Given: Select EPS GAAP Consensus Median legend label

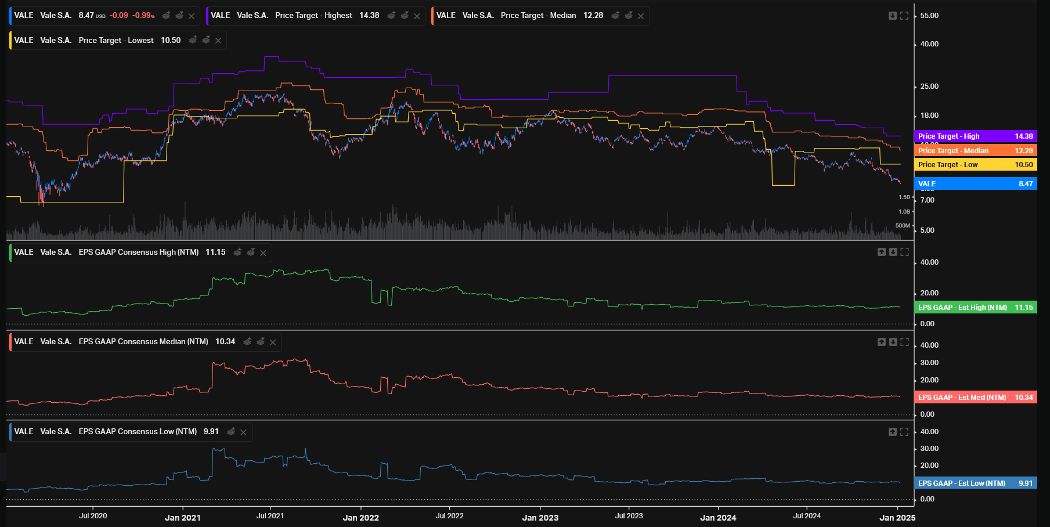Looking at the screenshot, I should click(x=143, y=342).
